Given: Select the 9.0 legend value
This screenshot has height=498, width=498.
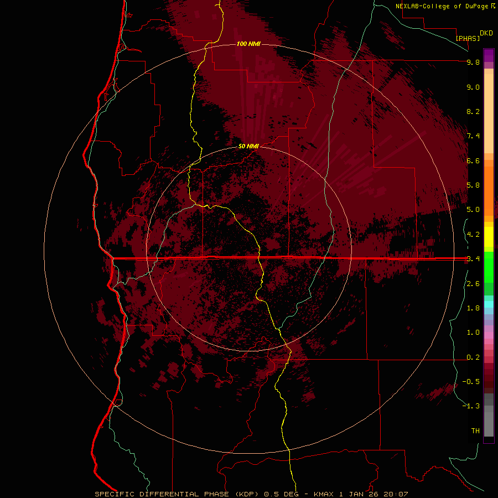Looking at the screenshot, I should click(x=473, y=87).
